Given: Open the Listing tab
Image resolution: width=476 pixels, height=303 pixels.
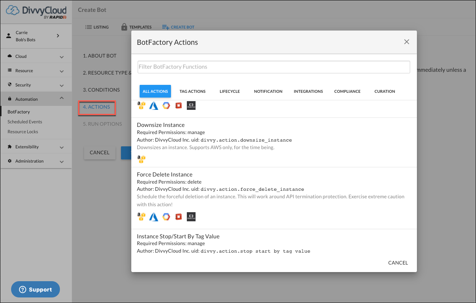Looking at the screenshot, I should 97,27.
